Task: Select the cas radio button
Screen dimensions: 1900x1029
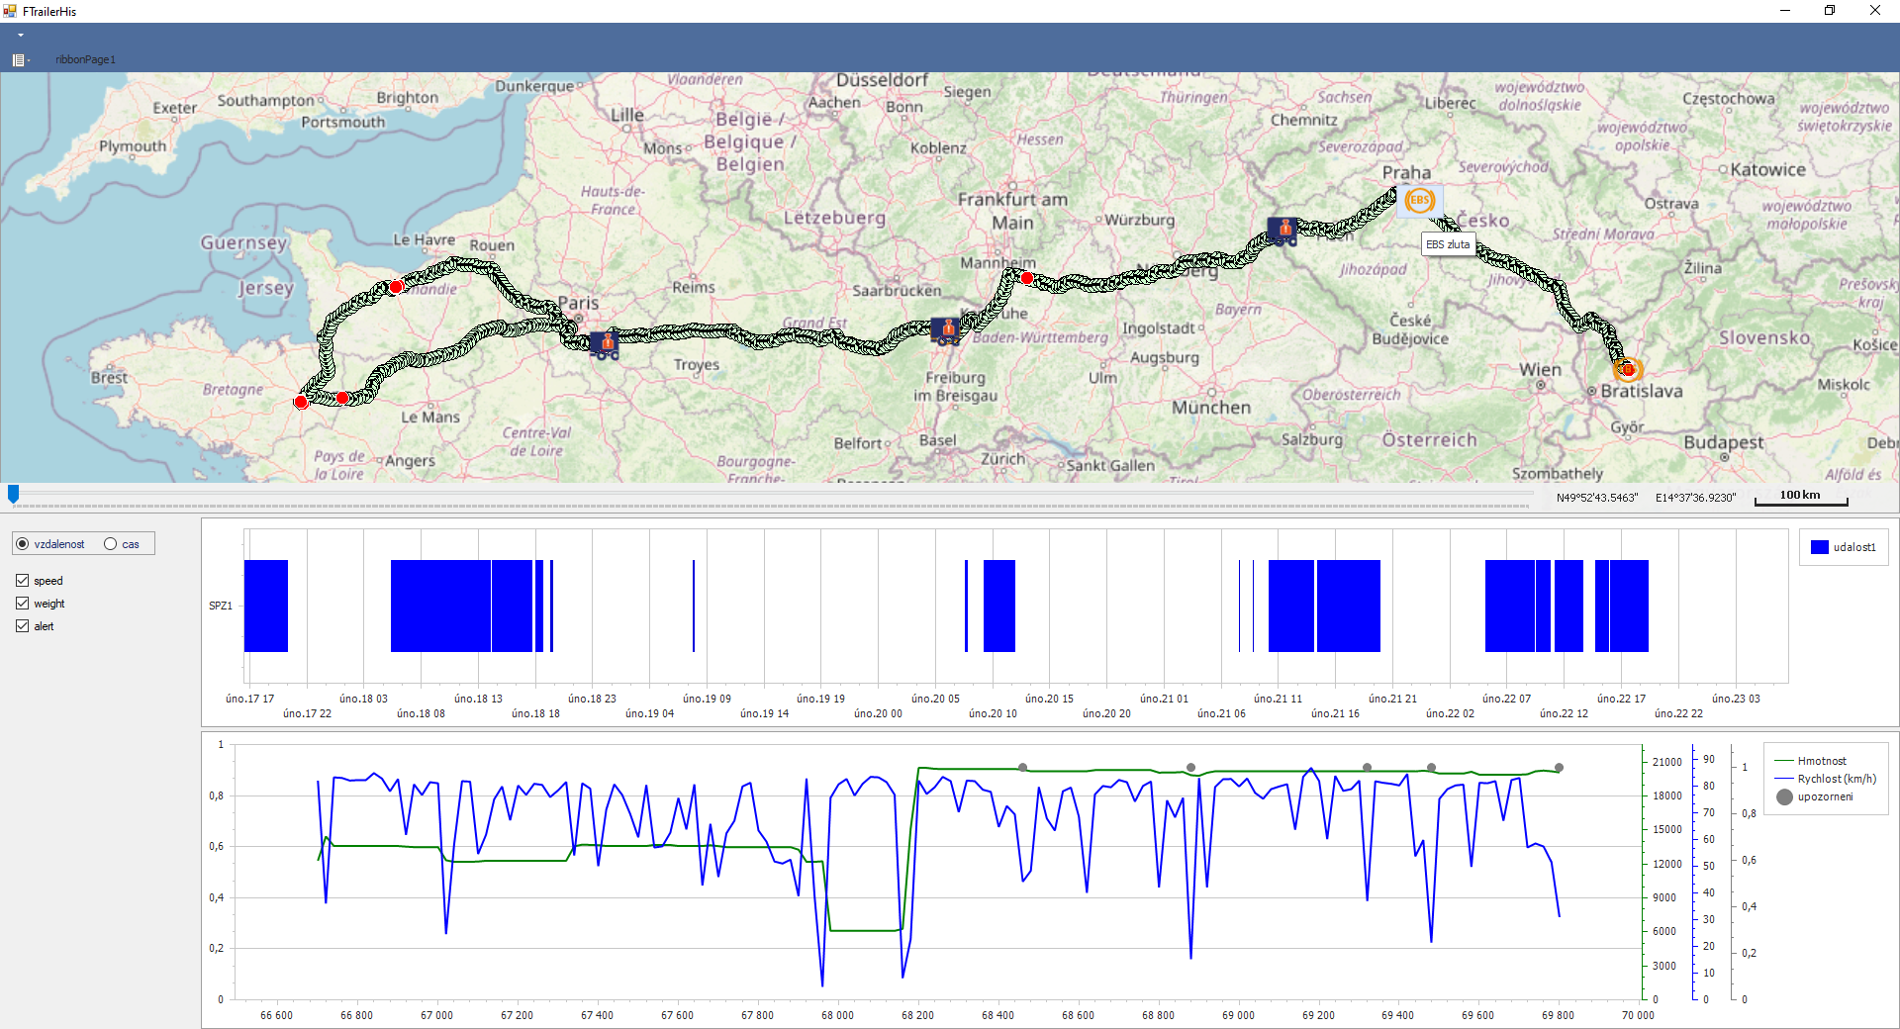Action: click(123, 544)
